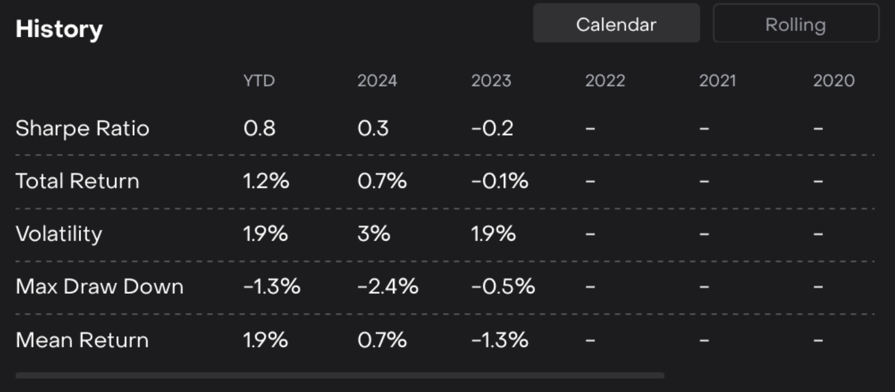The image size is (895, 392).
Task: Select the 2020 column header
Action: tap(833, 80)
